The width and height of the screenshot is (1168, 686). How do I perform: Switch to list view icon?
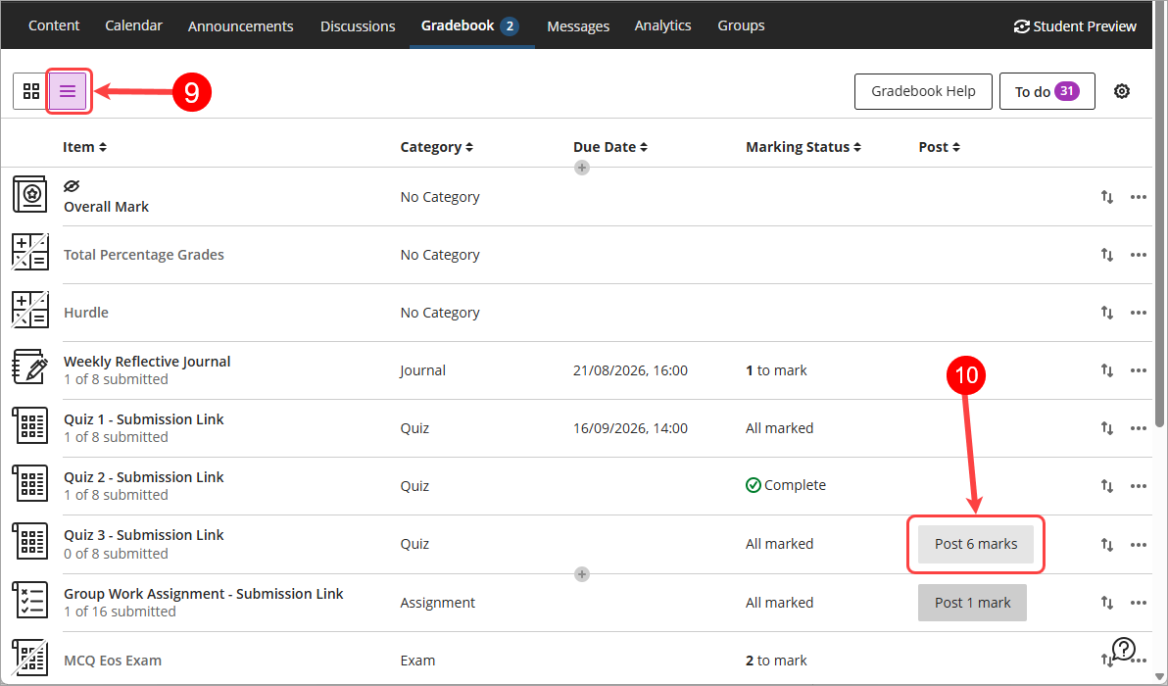[x=68, y=91]
